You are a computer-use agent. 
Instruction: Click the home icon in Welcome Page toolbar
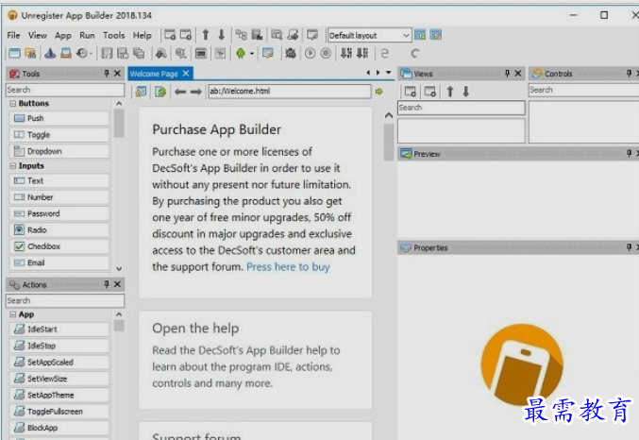point(141,92)
